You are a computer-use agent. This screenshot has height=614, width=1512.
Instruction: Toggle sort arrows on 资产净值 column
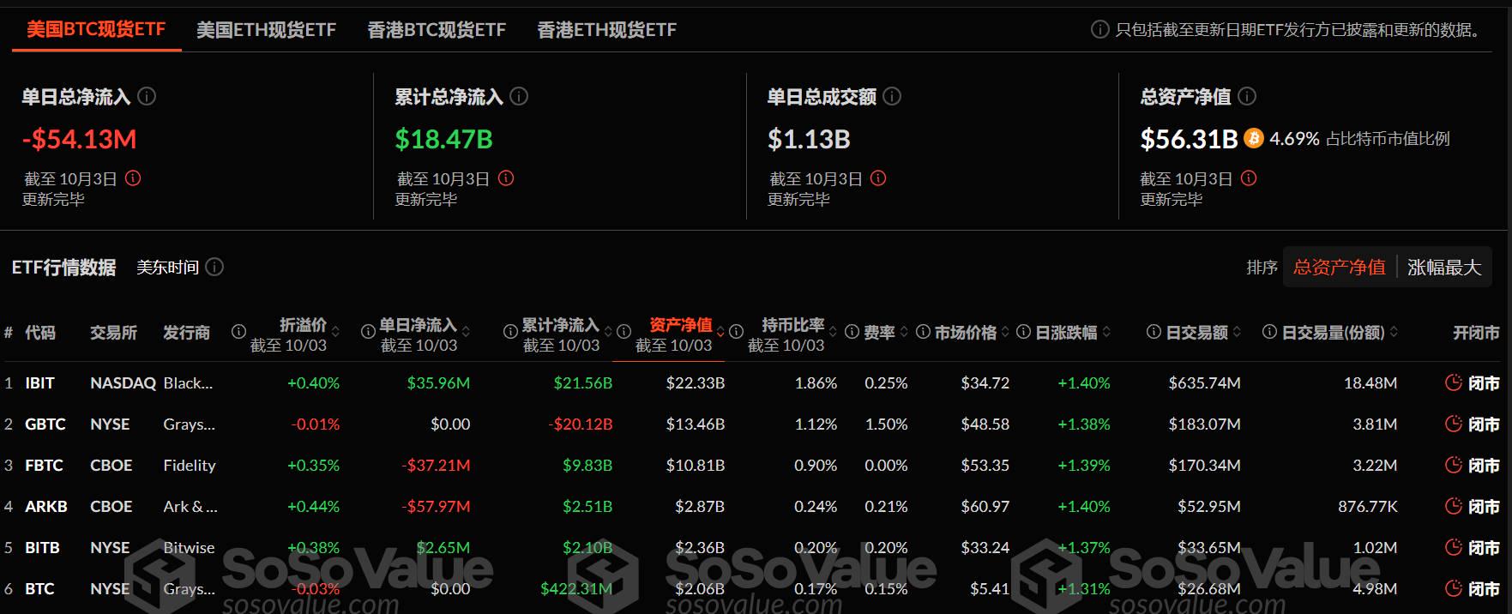[721, 332]
